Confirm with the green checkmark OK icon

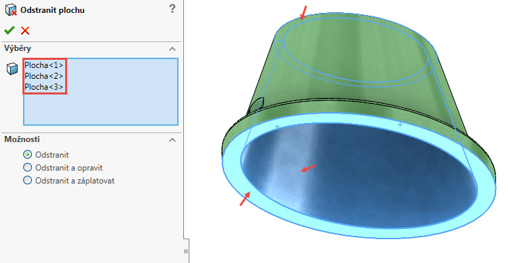[x=10, y=31]
